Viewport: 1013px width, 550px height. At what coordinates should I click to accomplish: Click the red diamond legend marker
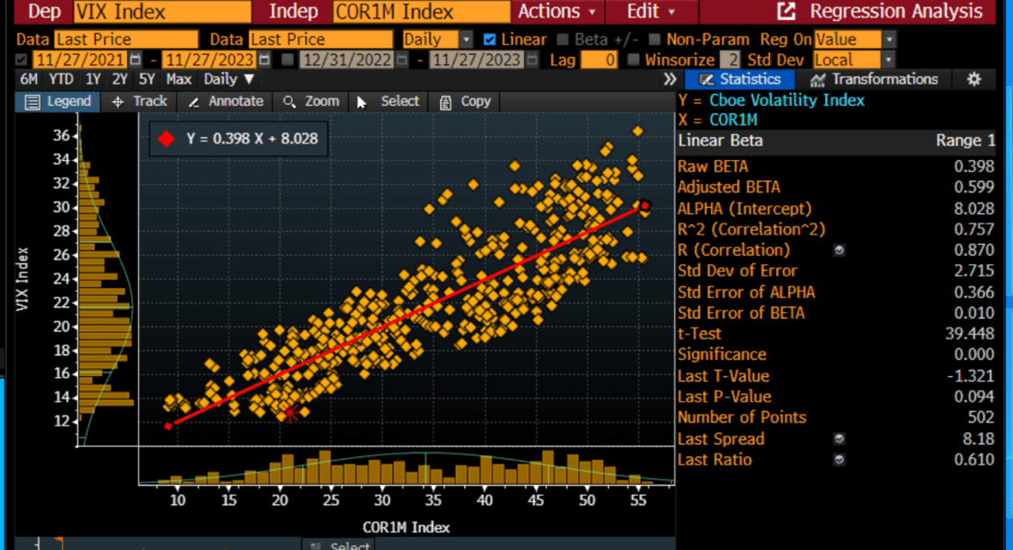click(166, 139)
